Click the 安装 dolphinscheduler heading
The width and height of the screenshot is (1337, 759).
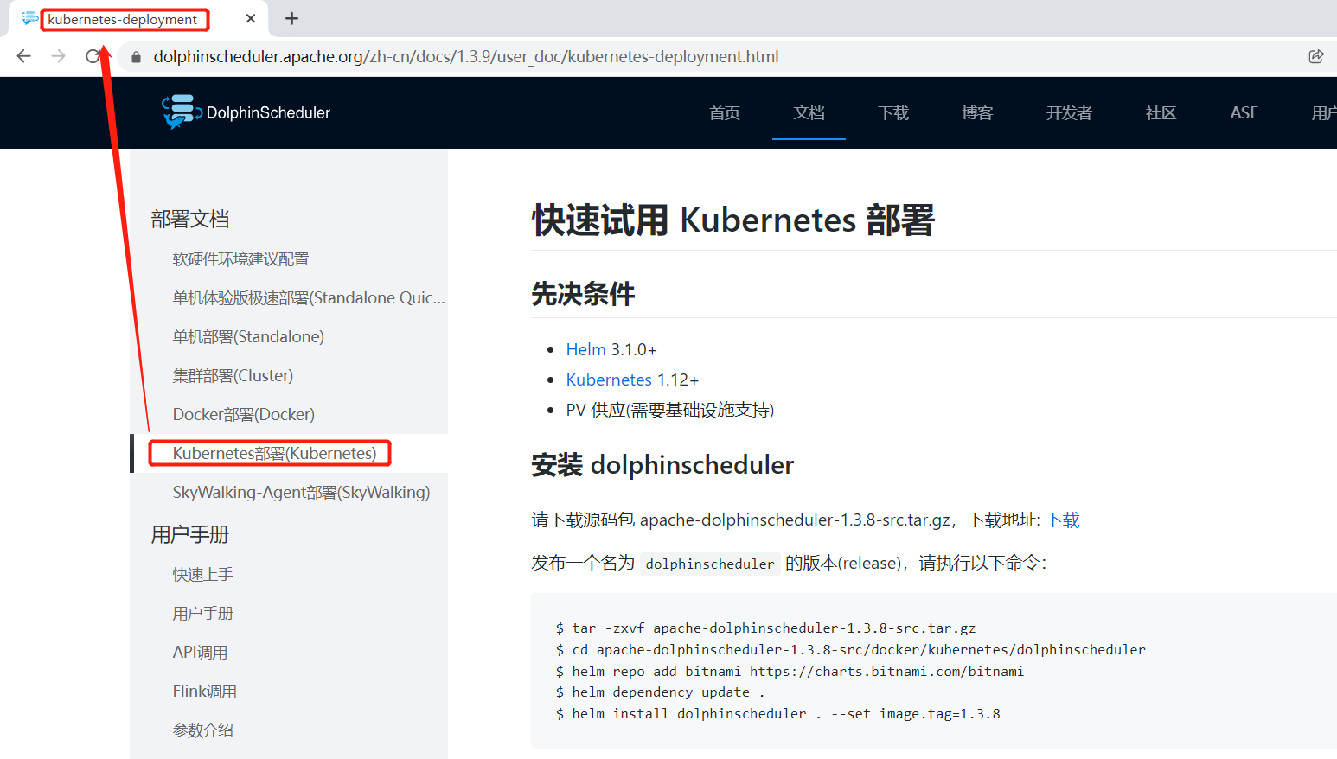click(662, 465)
